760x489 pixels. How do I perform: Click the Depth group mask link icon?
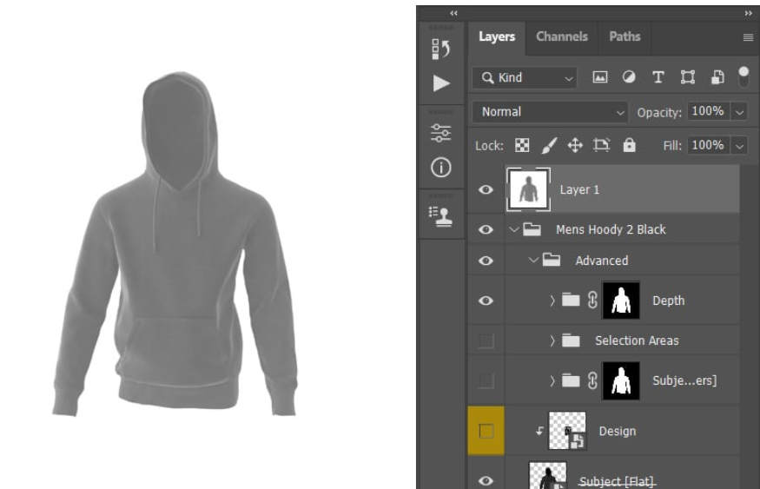(x=592, y=301)
